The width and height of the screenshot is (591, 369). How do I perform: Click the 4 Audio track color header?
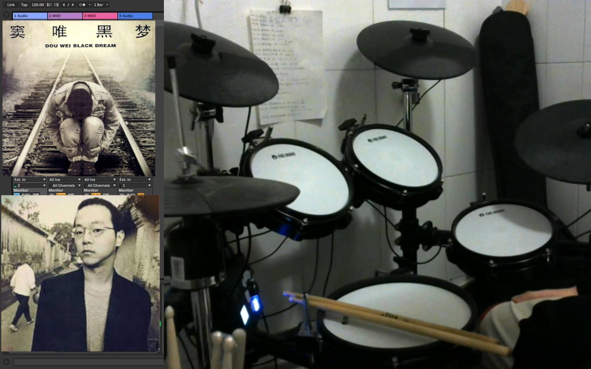[x=135, y=16]
